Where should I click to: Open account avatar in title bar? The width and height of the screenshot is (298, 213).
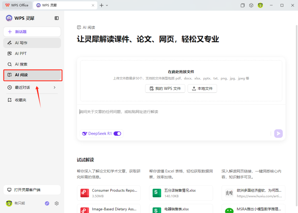[260, 5]
